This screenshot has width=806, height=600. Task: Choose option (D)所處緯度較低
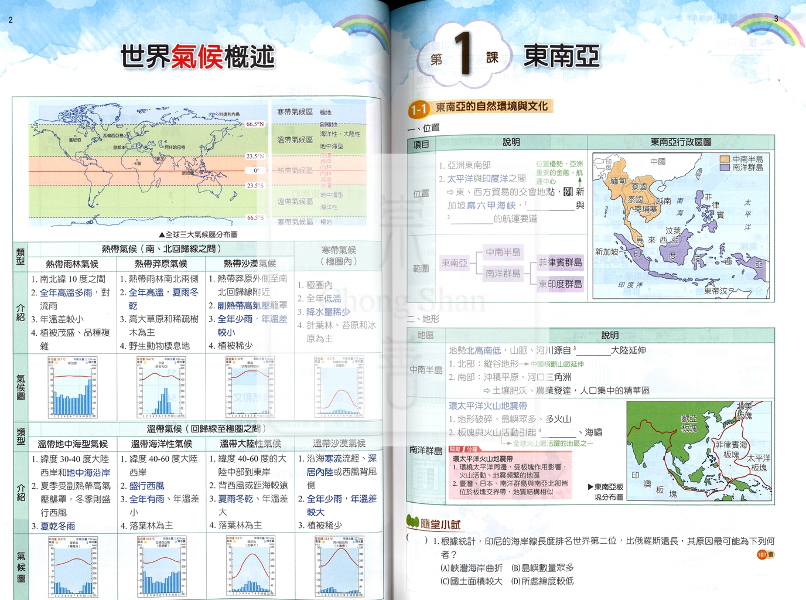click(542, 581)
